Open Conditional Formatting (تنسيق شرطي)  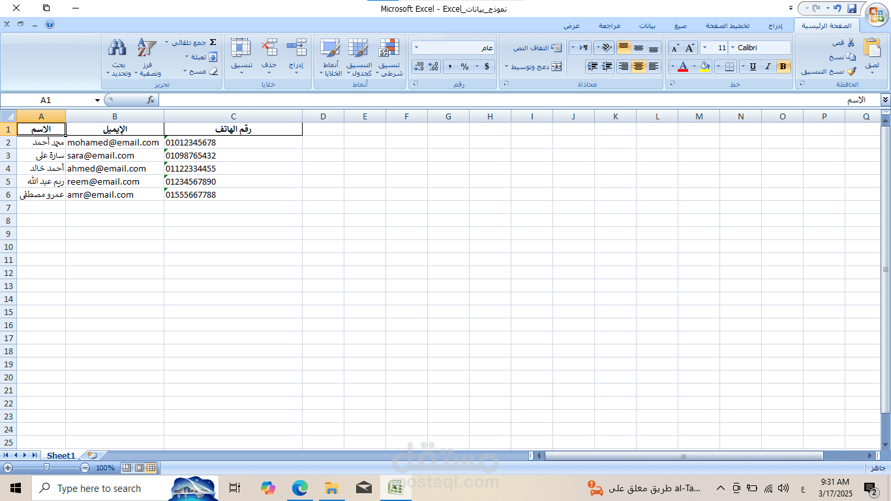389,57
